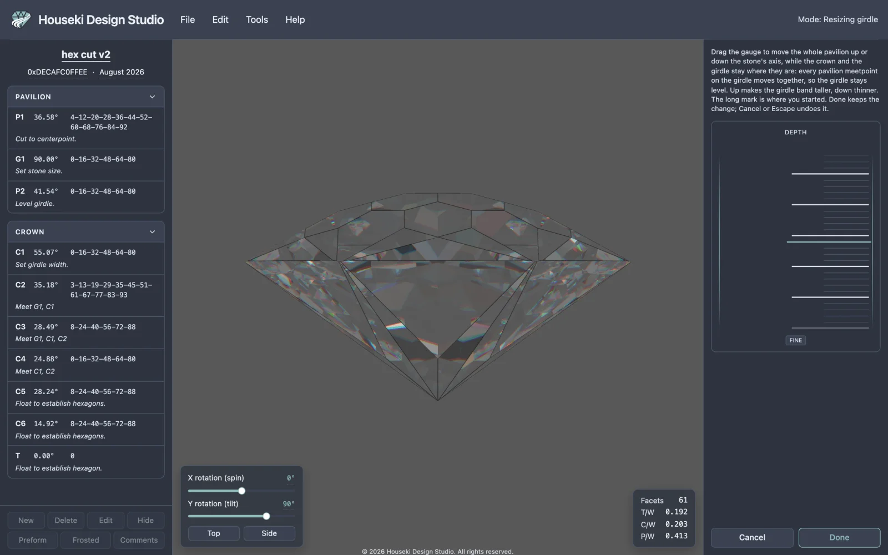Viewport: 888px width, 555px height.
Task: Open the Tools menu
Action: tap(257, 19)
